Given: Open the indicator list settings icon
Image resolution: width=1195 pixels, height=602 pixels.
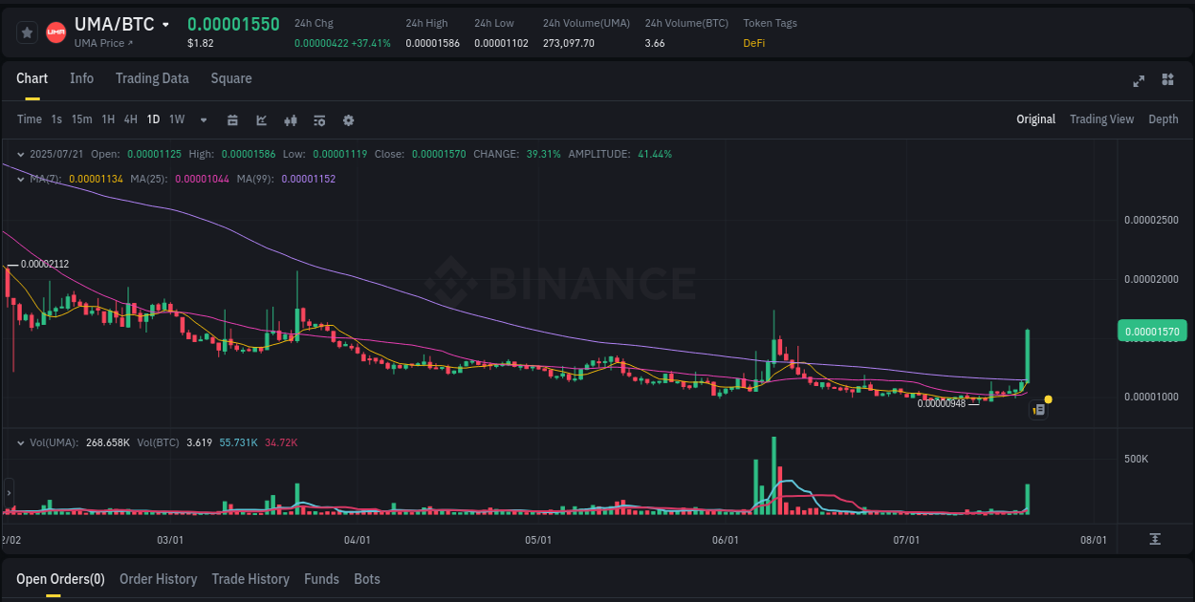Looking at the screenshot, I should tap(318, 119).
